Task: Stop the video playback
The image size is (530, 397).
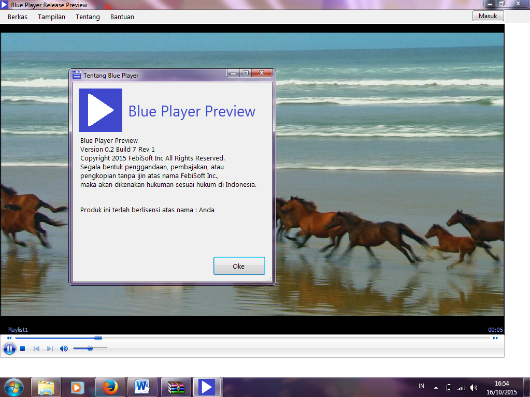Action: click(x=23, y=348)
